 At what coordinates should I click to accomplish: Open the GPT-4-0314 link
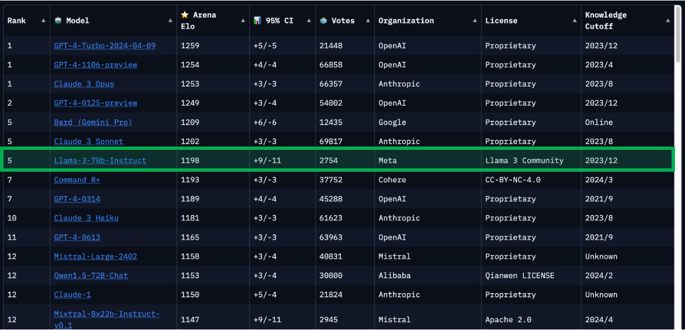[77, 199]
